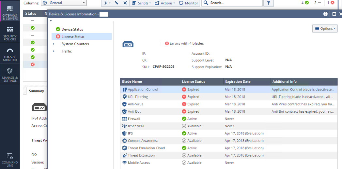Open the New object dropdown arrow

[x=110, y=3]
